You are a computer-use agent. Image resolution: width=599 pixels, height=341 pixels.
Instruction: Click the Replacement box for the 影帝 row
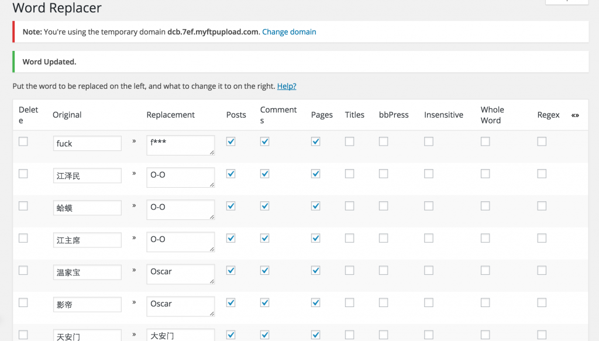[x=180, y=306]
